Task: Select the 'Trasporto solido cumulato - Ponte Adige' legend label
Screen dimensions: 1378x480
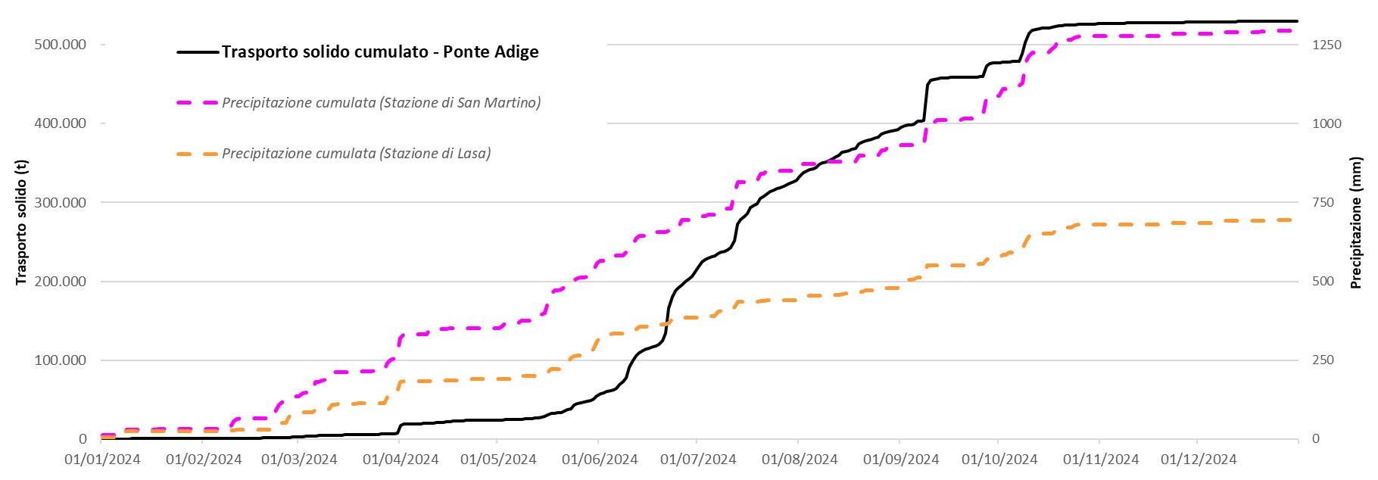Action: (379, 52)
